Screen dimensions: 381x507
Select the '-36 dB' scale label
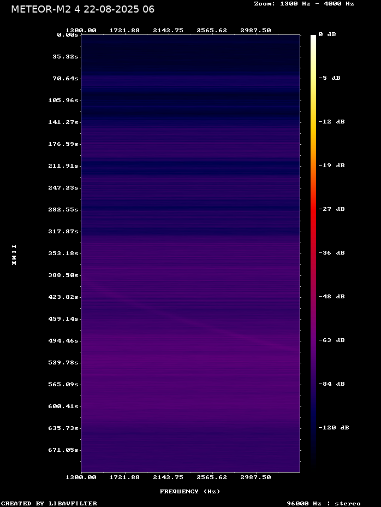[x=331, y=253]
